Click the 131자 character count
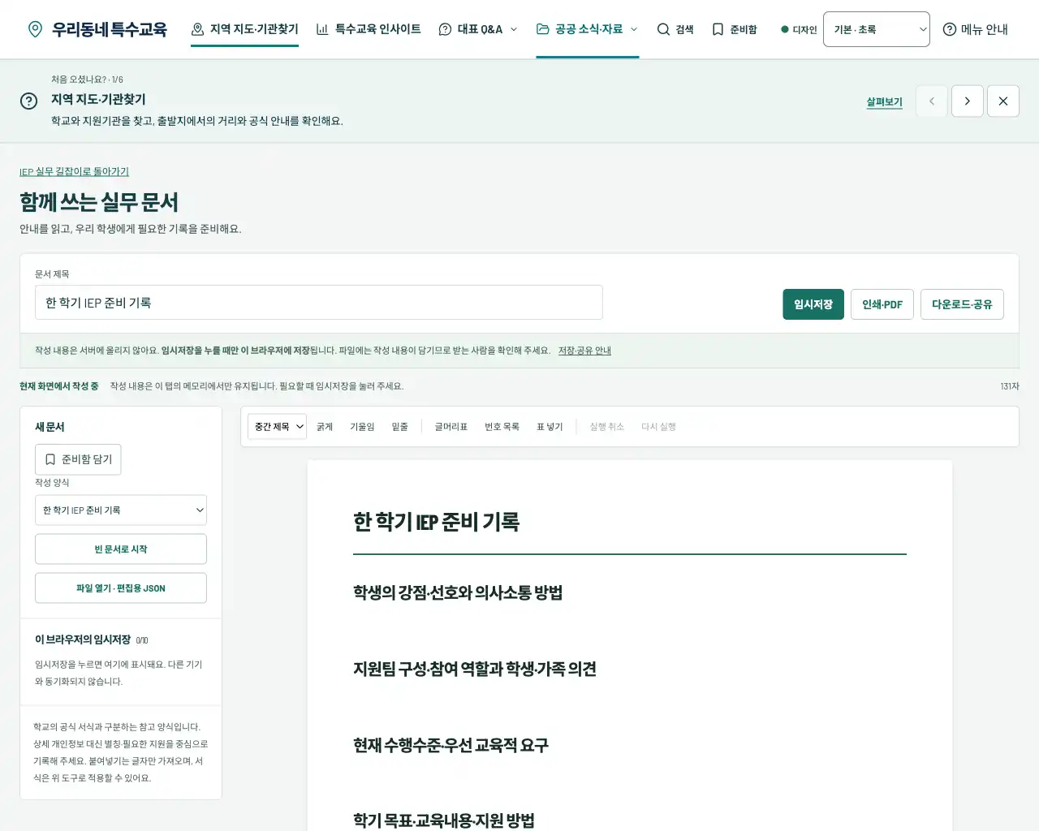 [x=1010, y=386]
